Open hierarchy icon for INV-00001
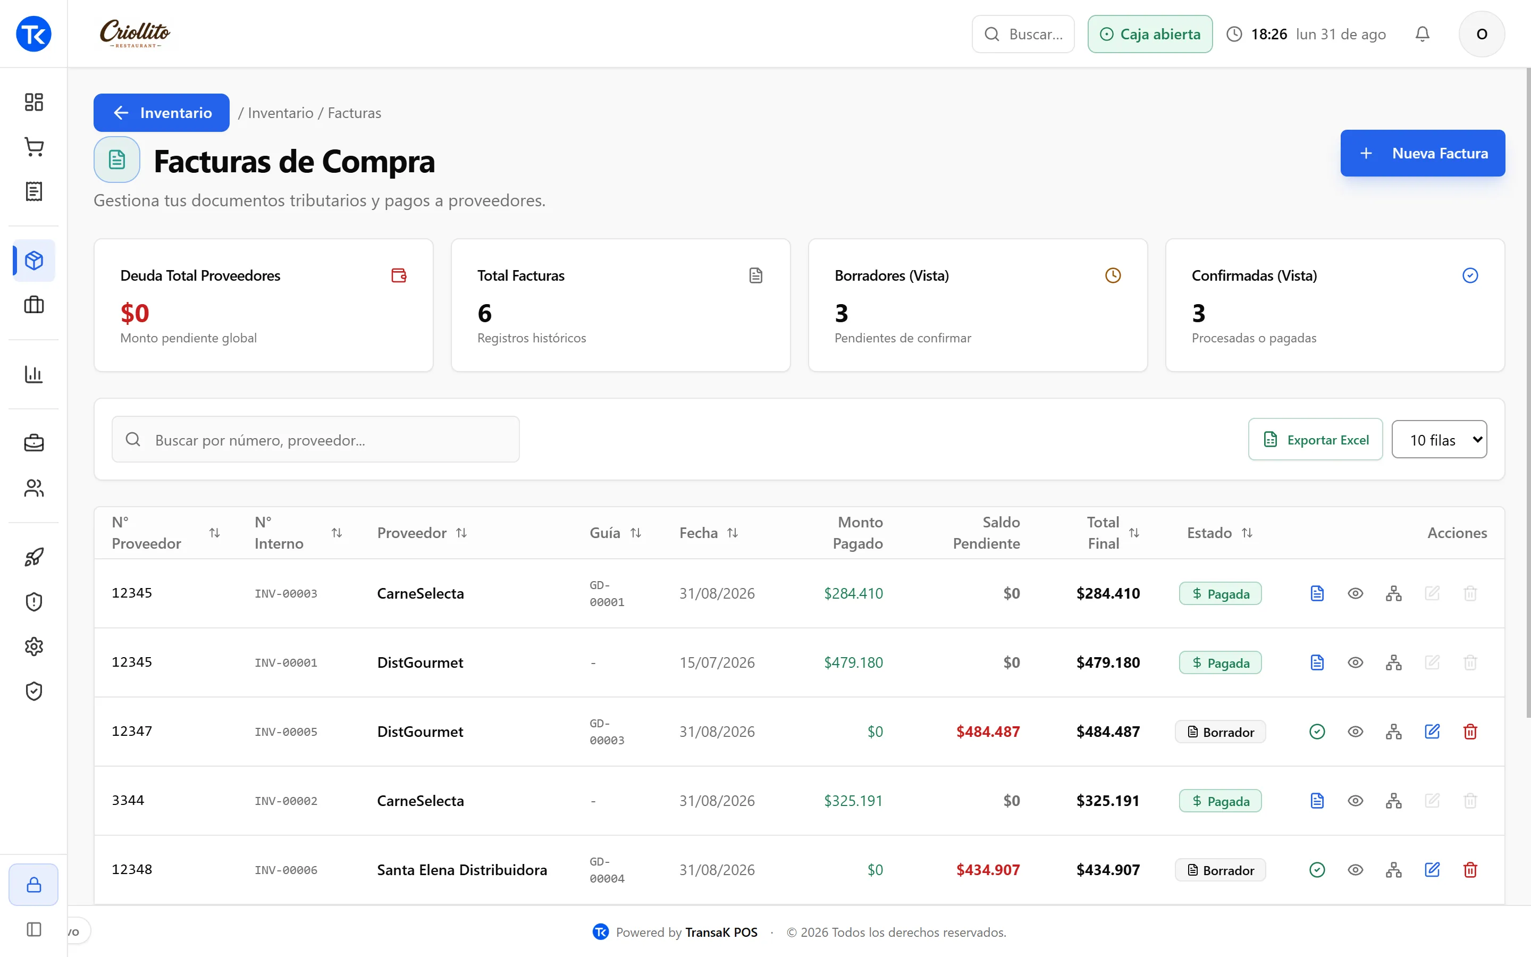Viewport: 1531px width, 957px height. point(1394,662)
